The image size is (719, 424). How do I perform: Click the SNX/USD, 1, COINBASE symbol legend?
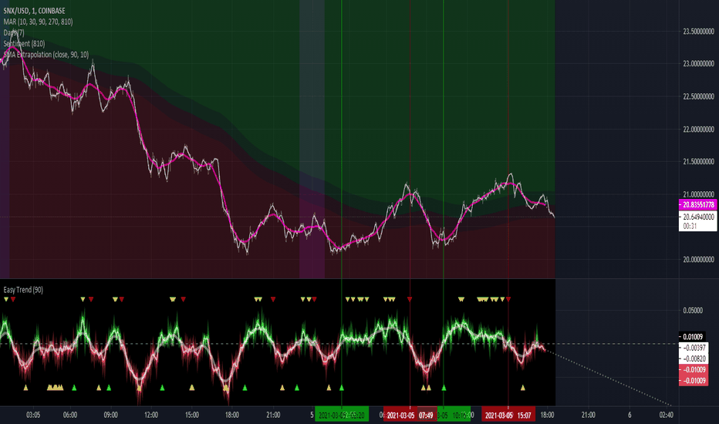[35, 11]
